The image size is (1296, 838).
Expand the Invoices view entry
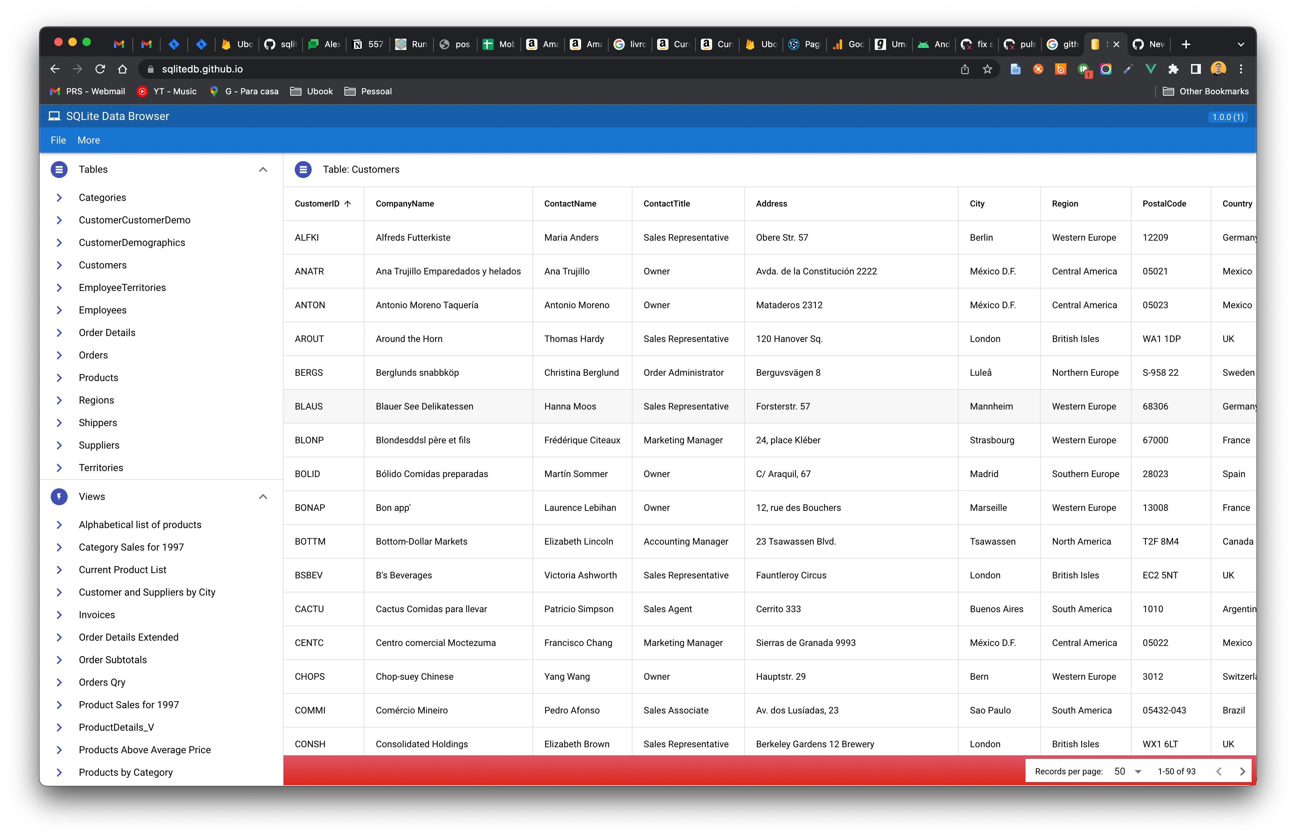pyautogui.click(x=60, y=615)
